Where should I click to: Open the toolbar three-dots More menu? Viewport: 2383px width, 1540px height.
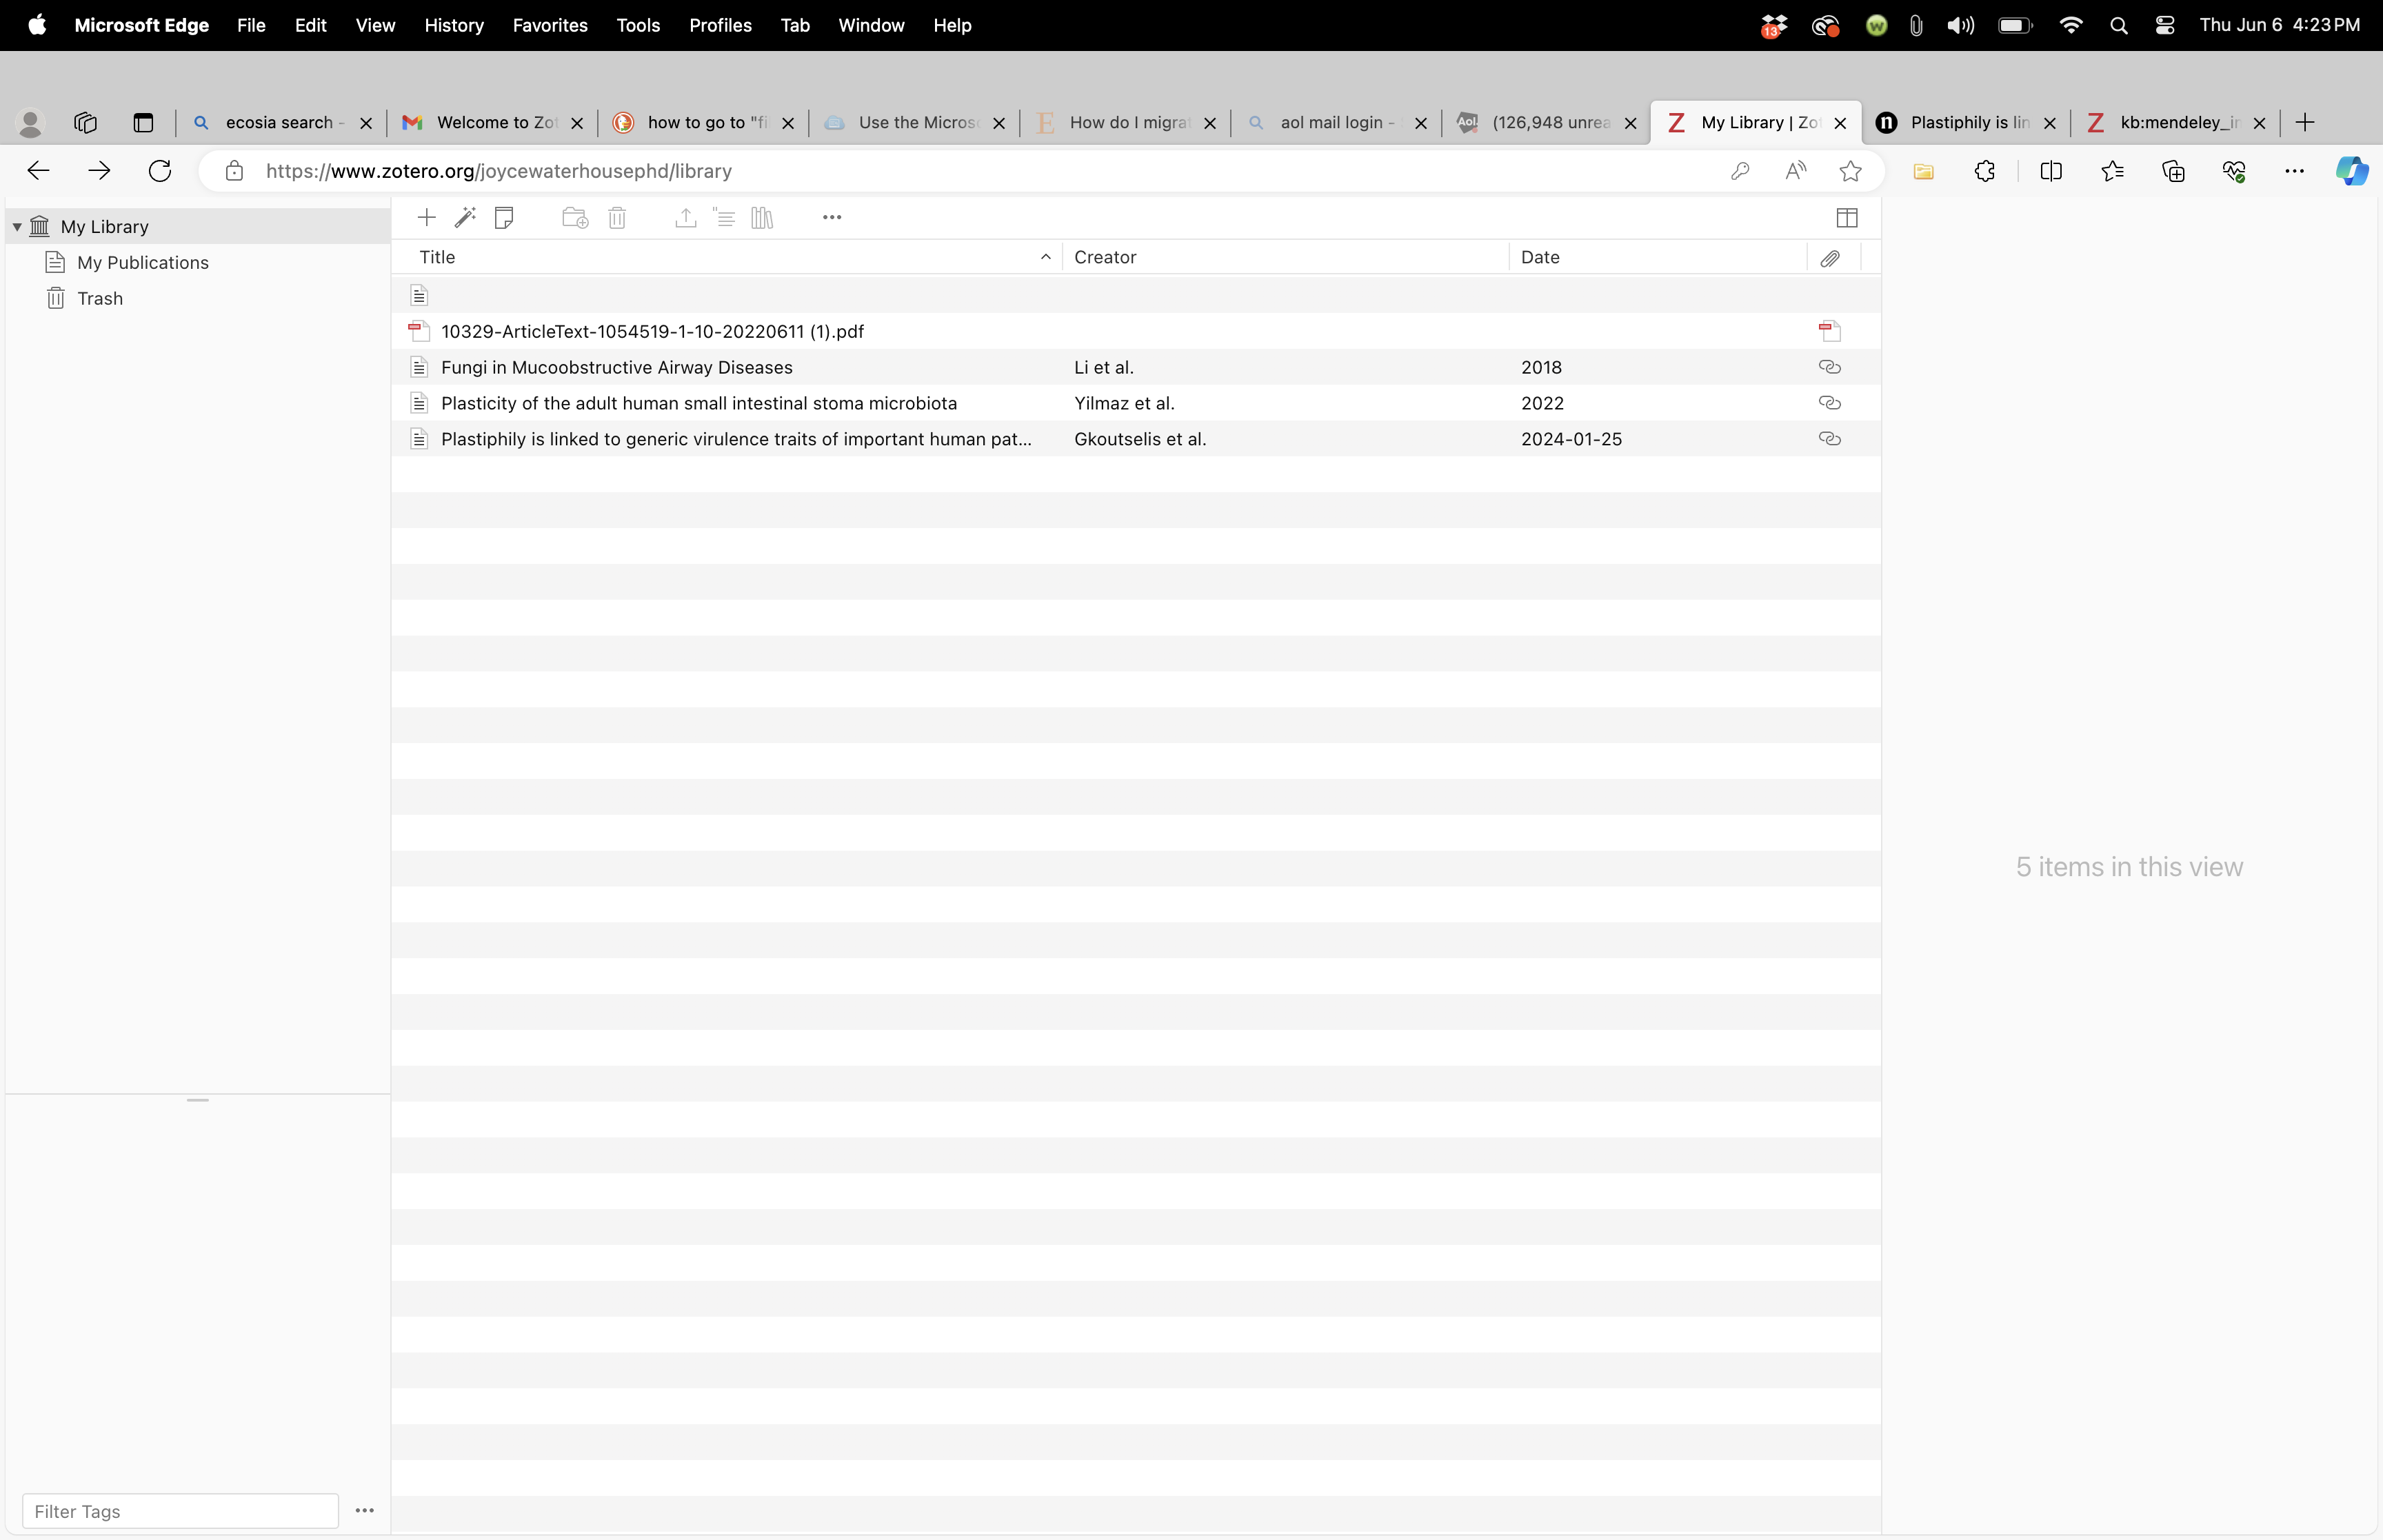(x=831, y=217)
